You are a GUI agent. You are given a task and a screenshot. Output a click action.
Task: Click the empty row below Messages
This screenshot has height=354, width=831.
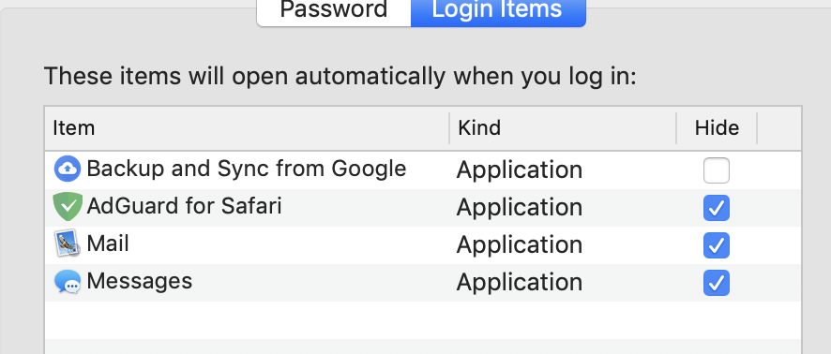point(423,320)
